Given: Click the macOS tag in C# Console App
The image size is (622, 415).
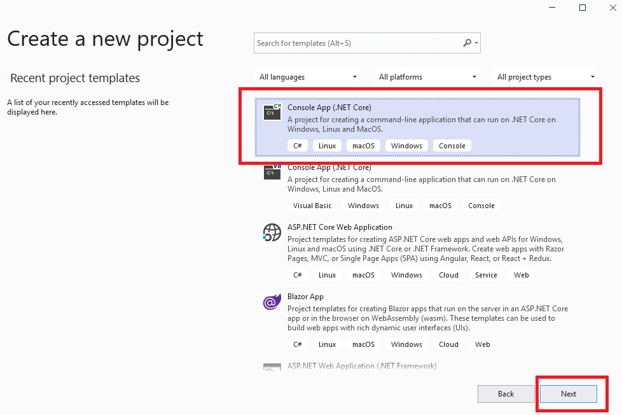Looking at the screenshot, I should 363,146.
